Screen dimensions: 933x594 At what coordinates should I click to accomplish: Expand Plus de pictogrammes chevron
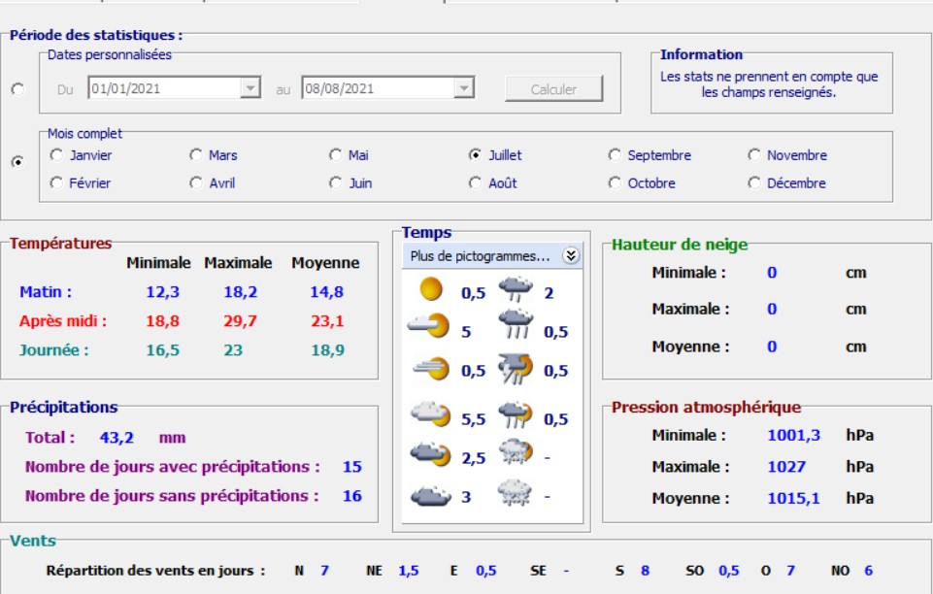571,255
